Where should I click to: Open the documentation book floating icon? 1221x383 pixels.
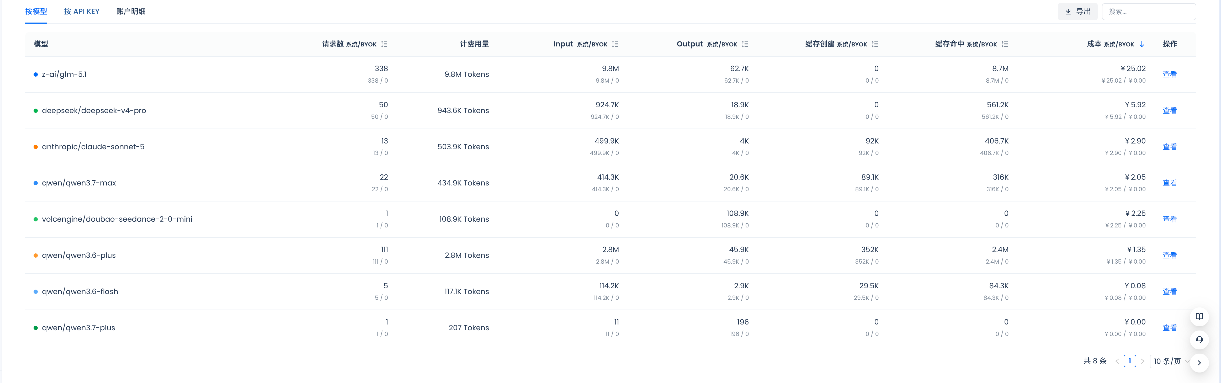pos(1199,317)
